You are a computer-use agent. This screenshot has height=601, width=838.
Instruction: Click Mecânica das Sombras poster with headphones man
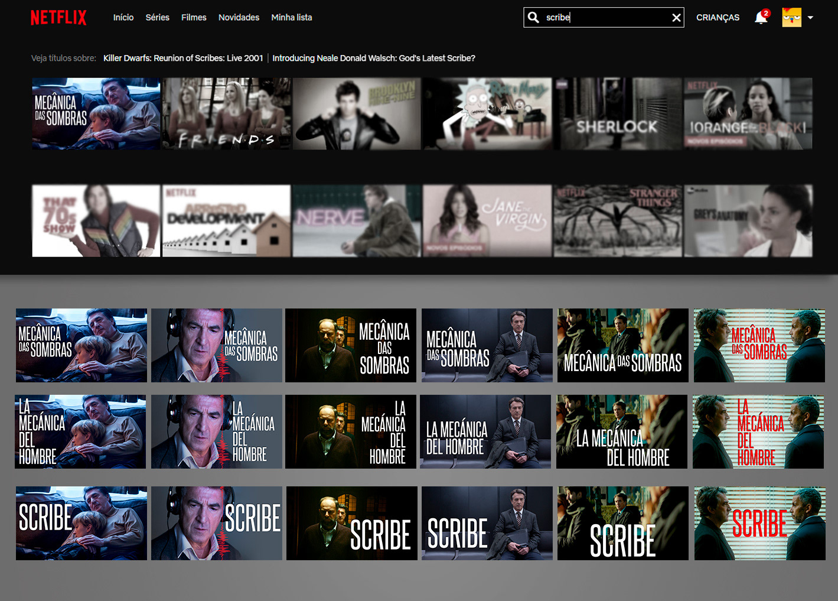click(217, 345)
